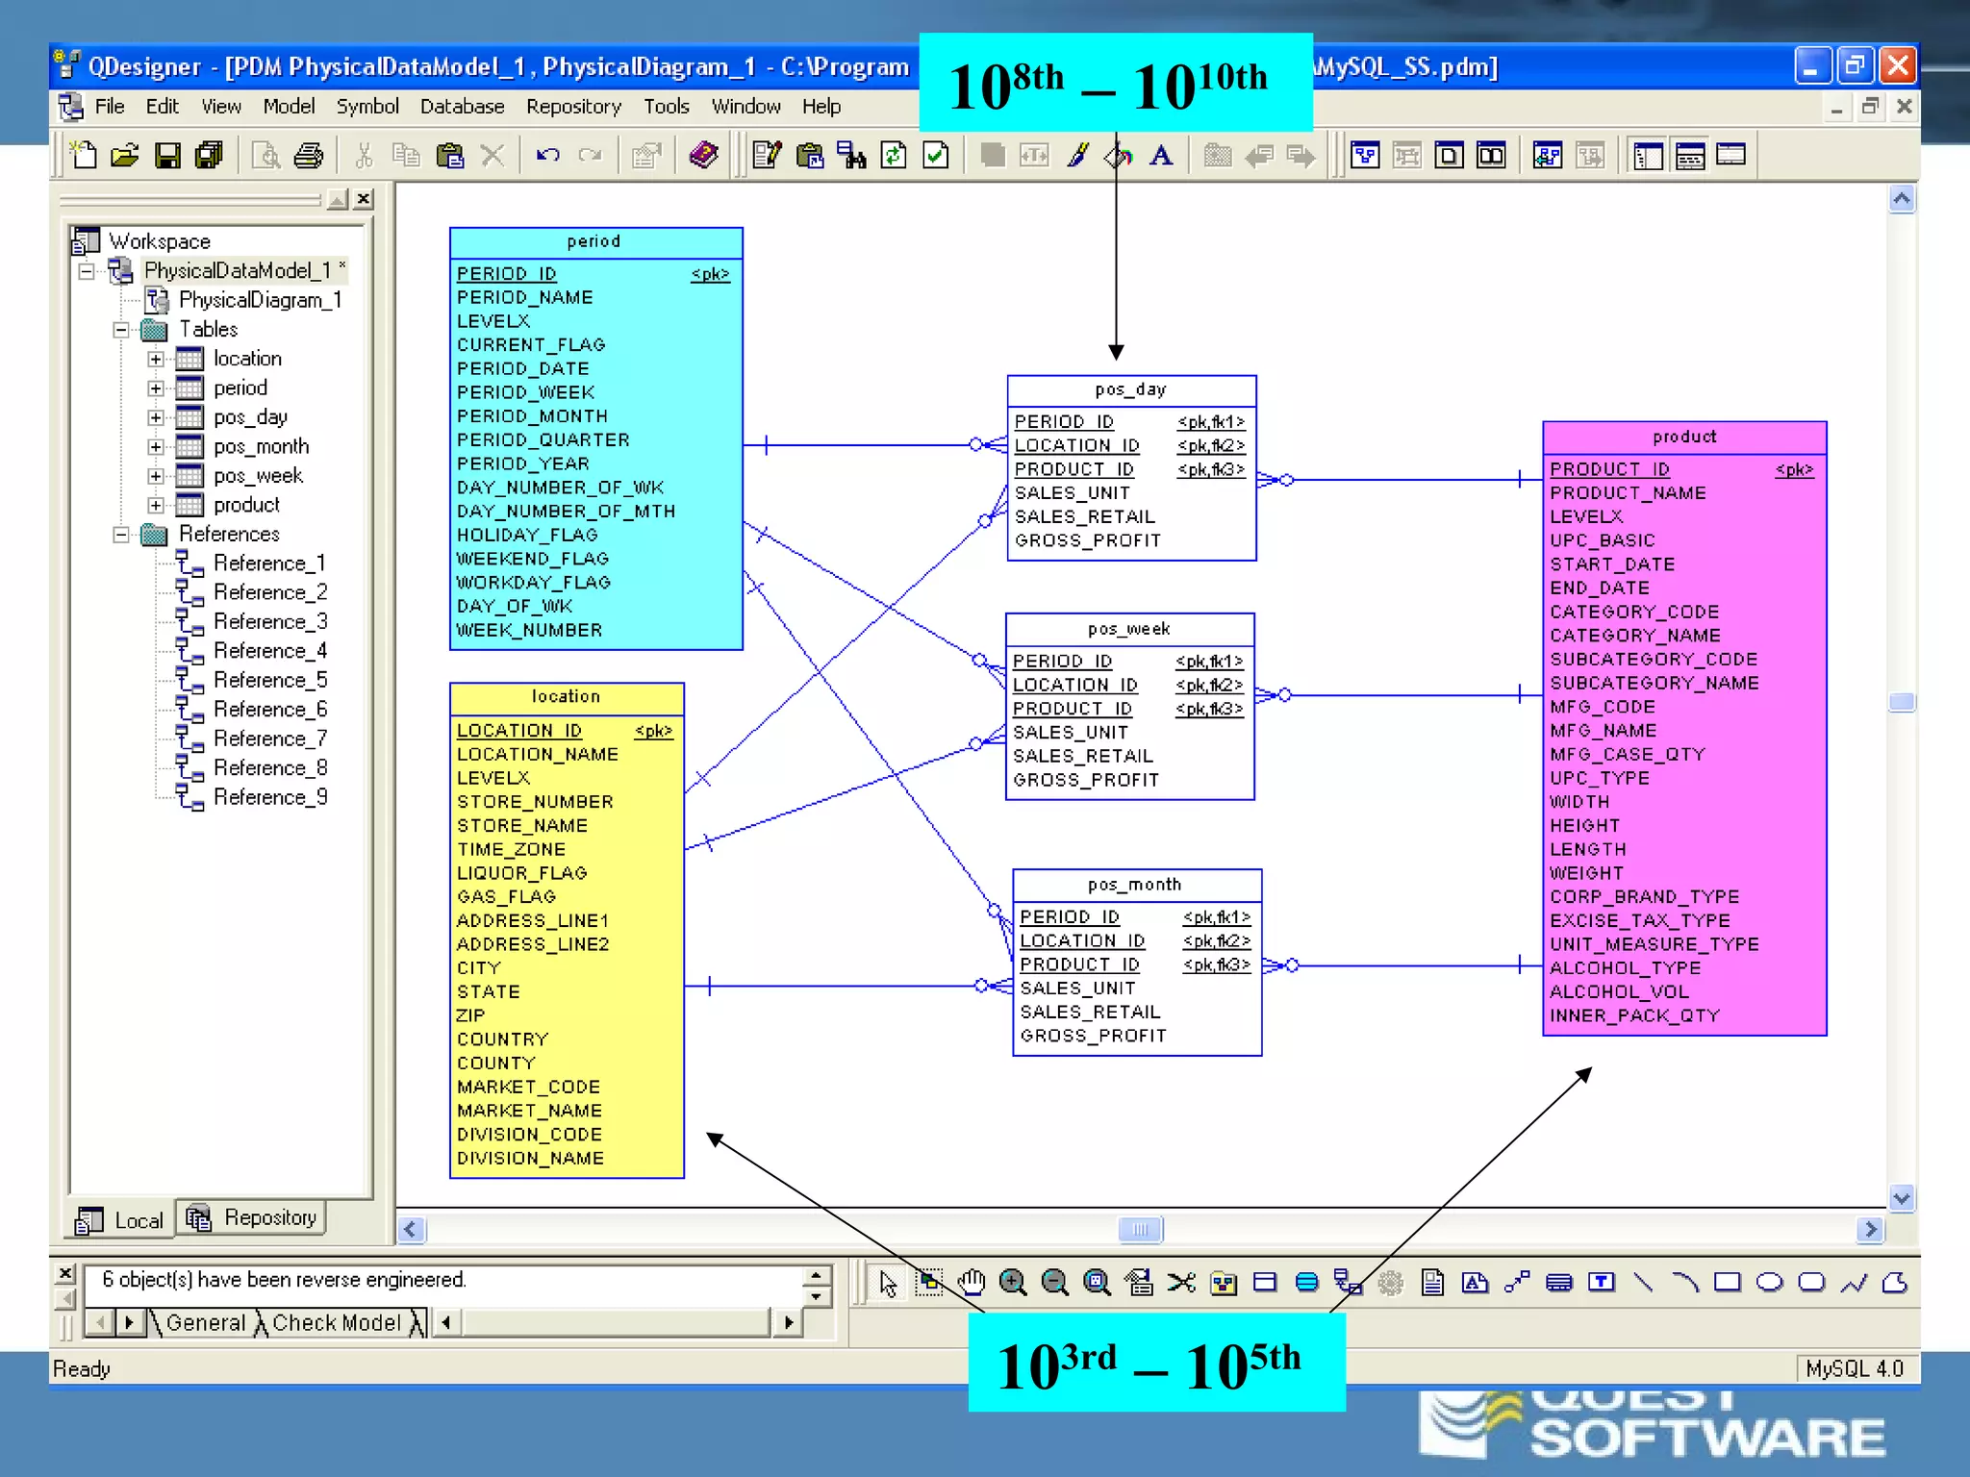Image resolution: width=1970 pixels, height=1477 pixels.
Task: Click the pink product table header
Action: pos(1683,438)
